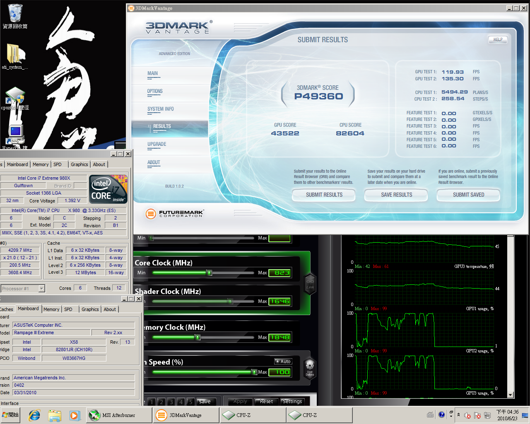The width and height of the screenshot is (530, 424).
Task: Open the Windows Start button
Action: [x=11, y=415]
